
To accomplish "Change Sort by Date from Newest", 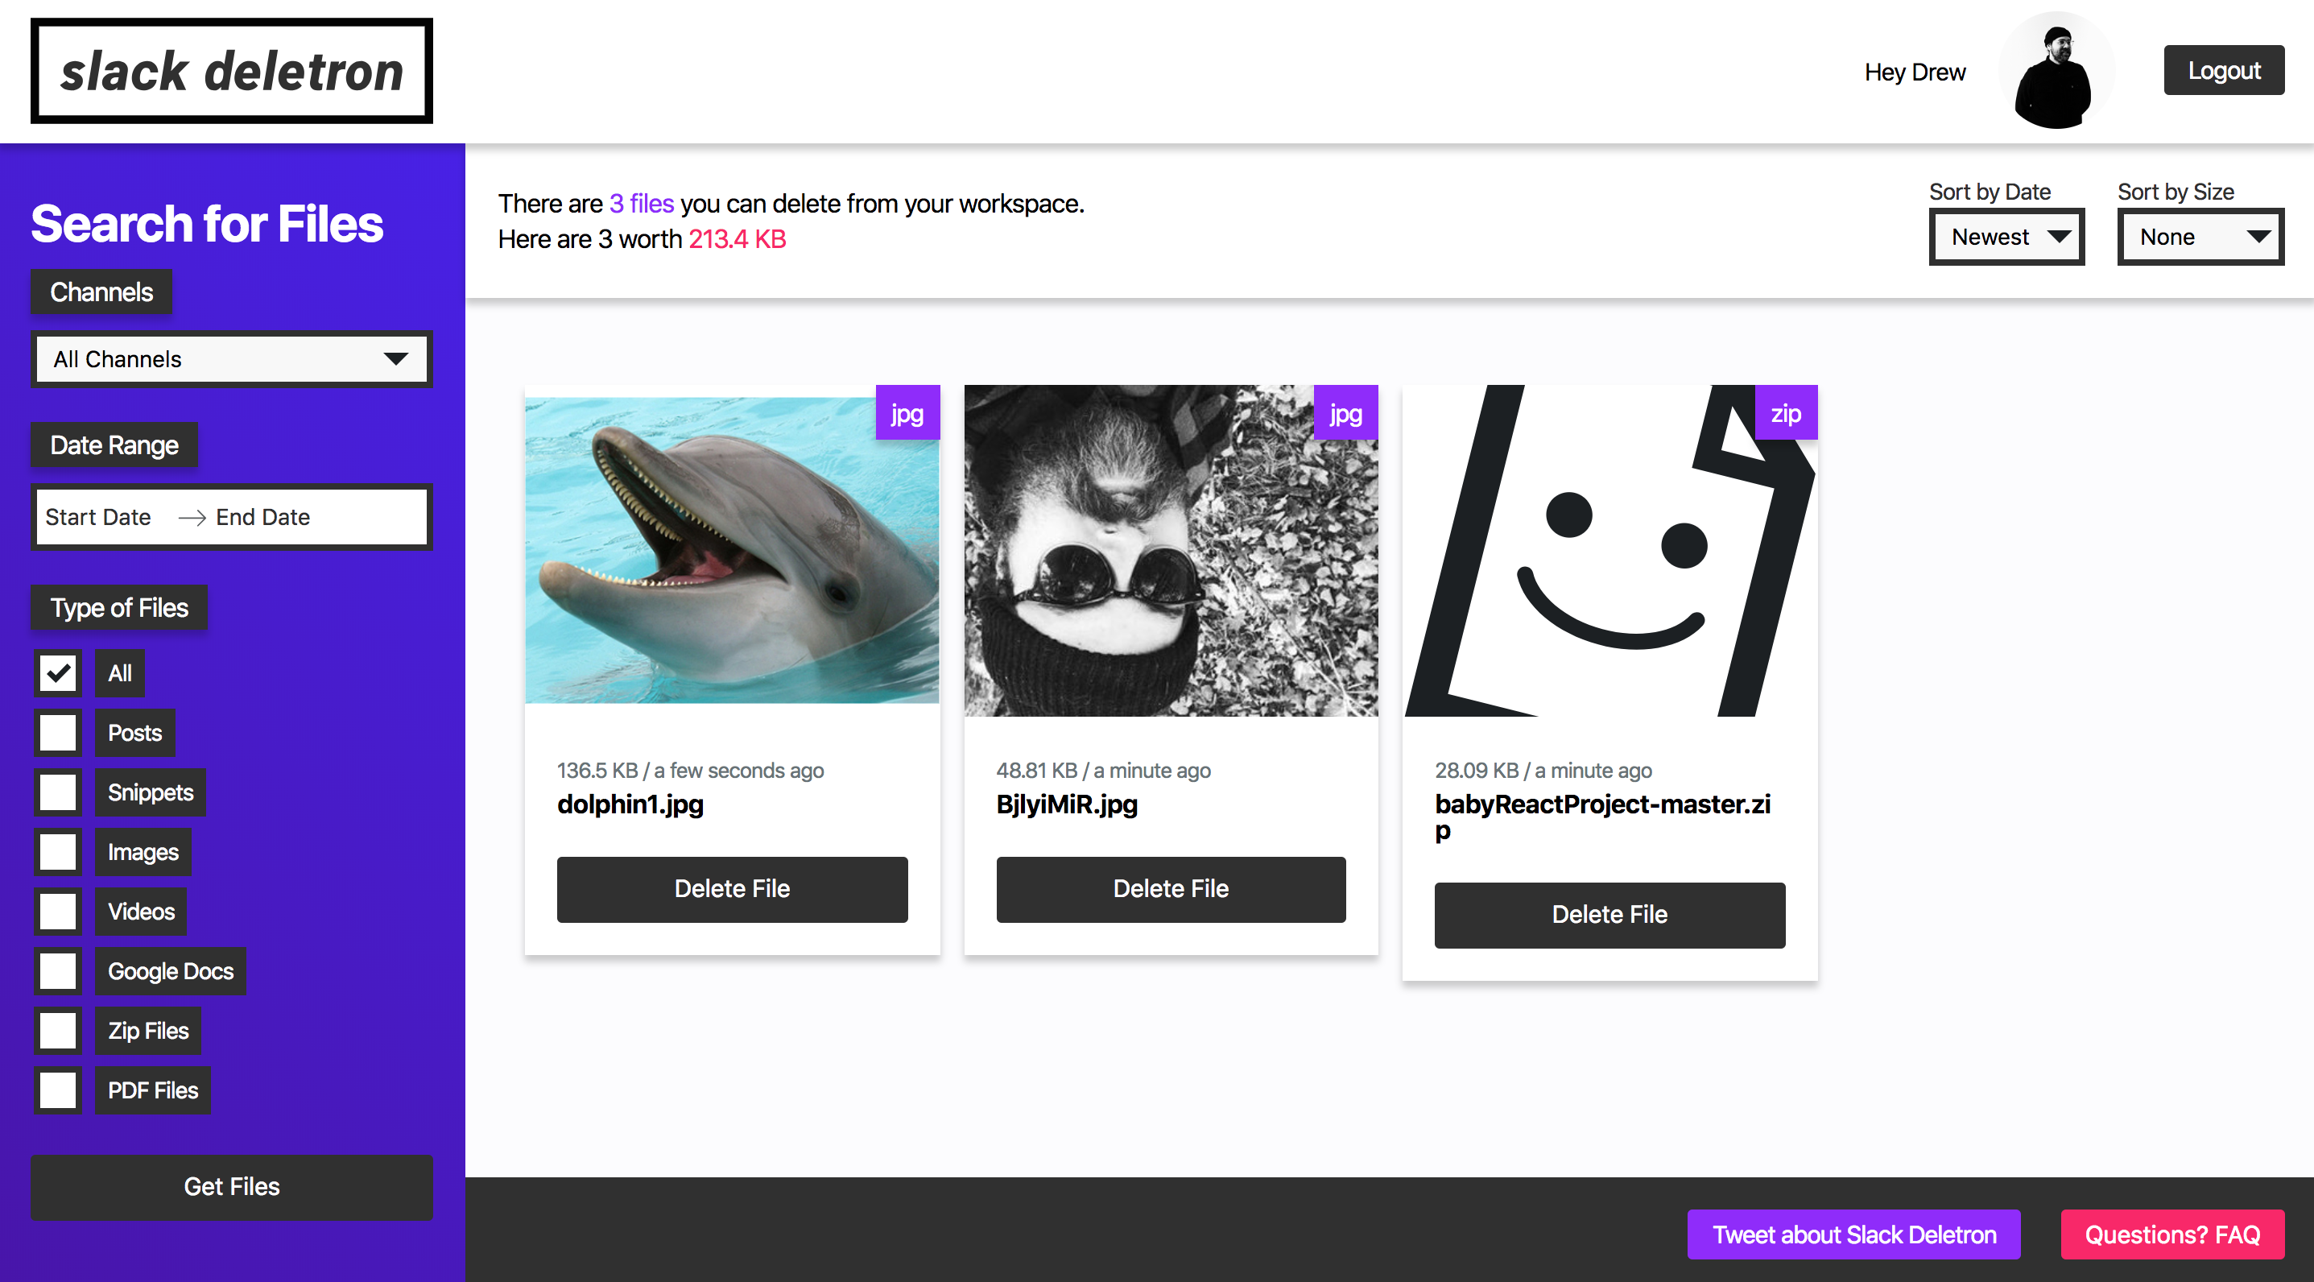I will (2006, 236).
